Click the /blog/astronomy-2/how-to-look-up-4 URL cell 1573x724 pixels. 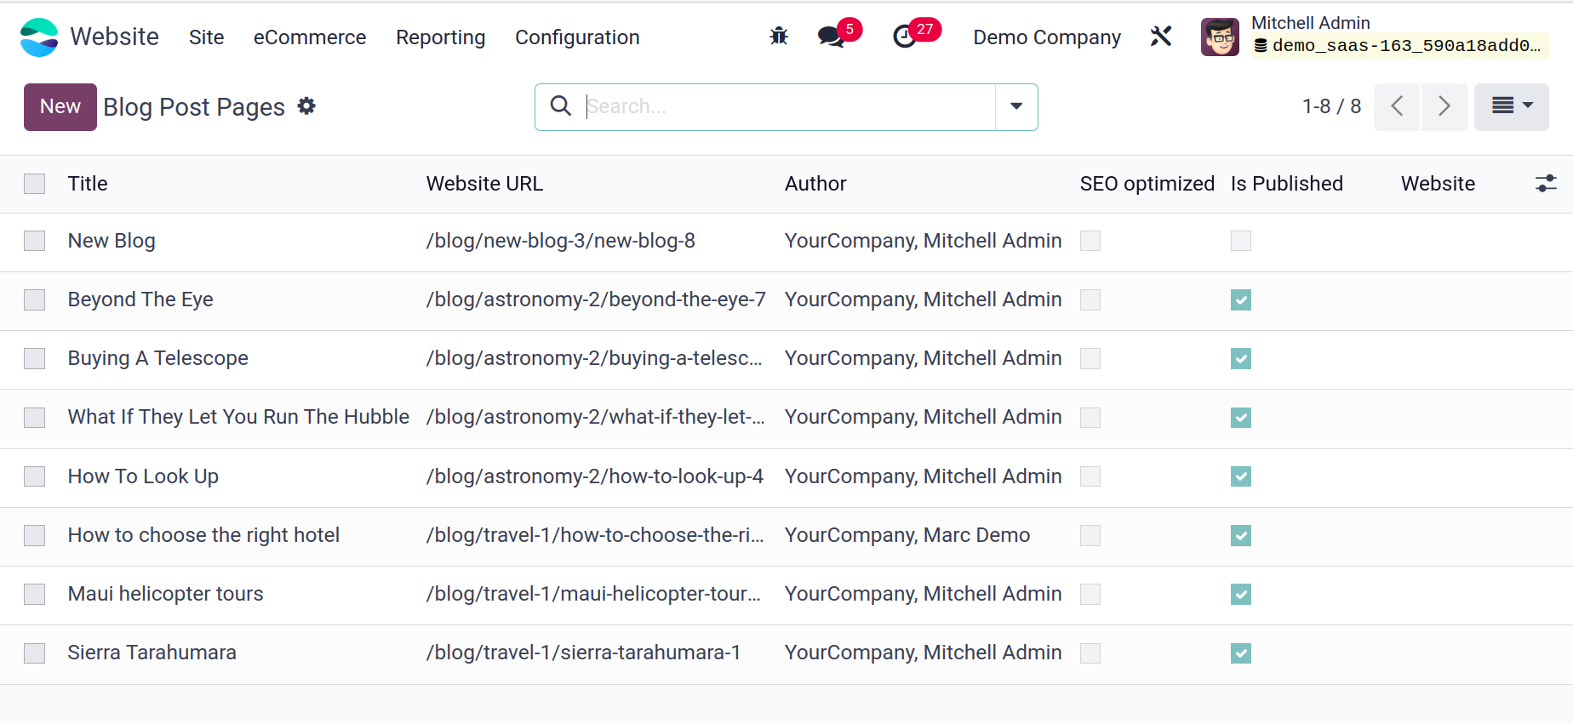click(595, 476)
